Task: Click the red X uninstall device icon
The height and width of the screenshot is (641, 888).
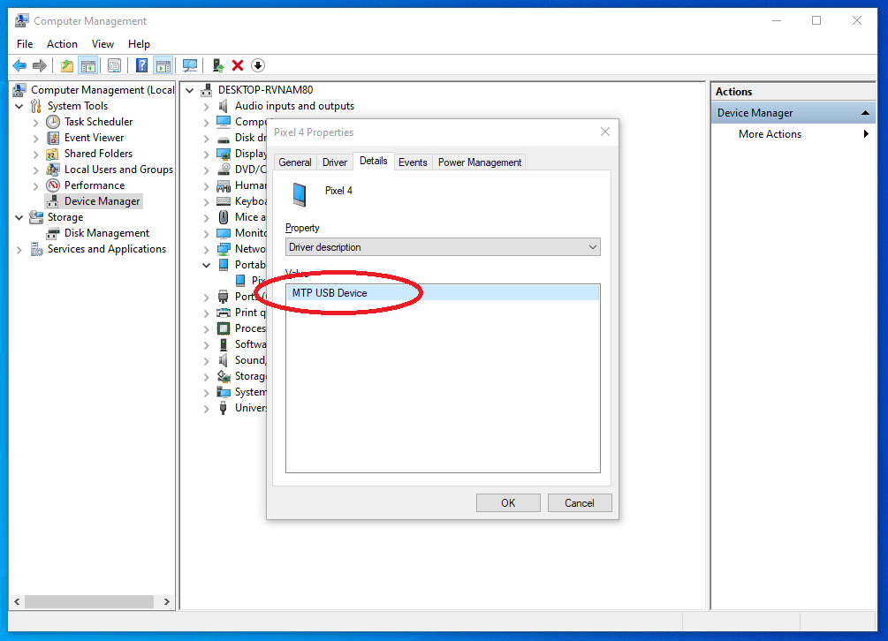Action: [x=238, y=65]
